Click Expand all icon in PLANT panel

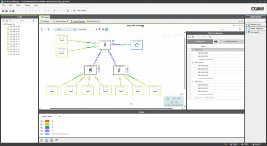tap(3, 21)
